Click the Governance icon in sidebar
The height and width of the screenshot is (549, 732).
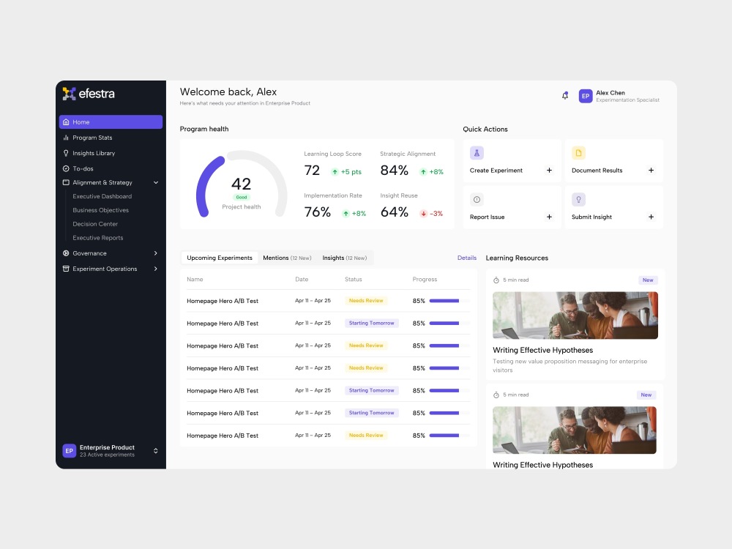(x=66, y=253)
